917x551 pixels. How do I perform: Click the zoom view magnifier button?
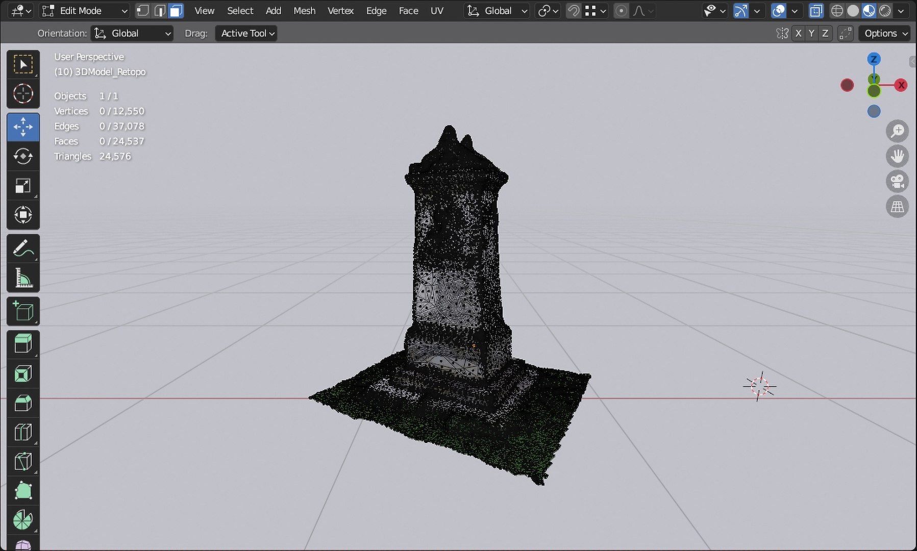tap(897, 131)
